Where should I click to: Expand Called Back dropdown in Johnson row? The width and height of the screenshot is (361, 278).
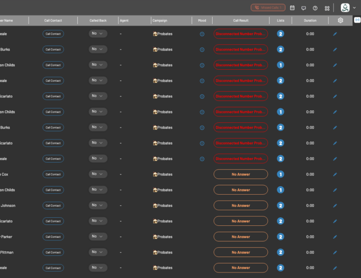(98, 205)
